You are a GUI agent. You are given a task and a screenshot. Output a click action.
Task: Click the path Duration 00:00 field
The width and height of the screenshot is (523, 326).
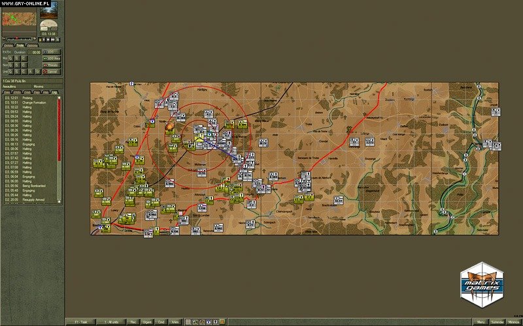tap(34, 52)
